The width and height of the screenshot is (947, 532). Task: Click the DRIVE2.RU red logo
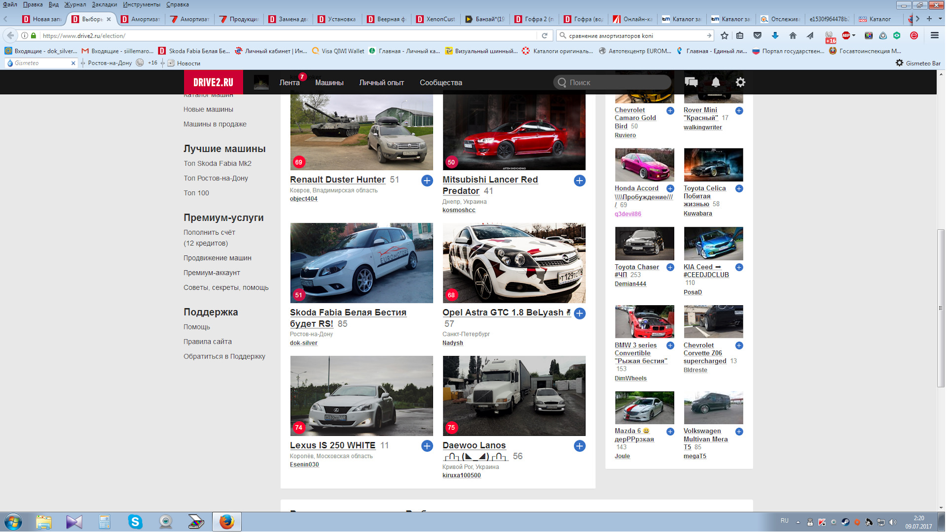click(213, 82)
